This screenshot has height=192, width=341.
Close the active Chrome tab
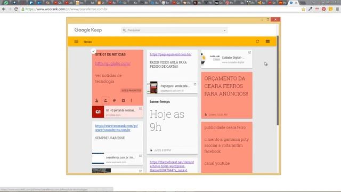pyautogui.click(x=296, y=3)
